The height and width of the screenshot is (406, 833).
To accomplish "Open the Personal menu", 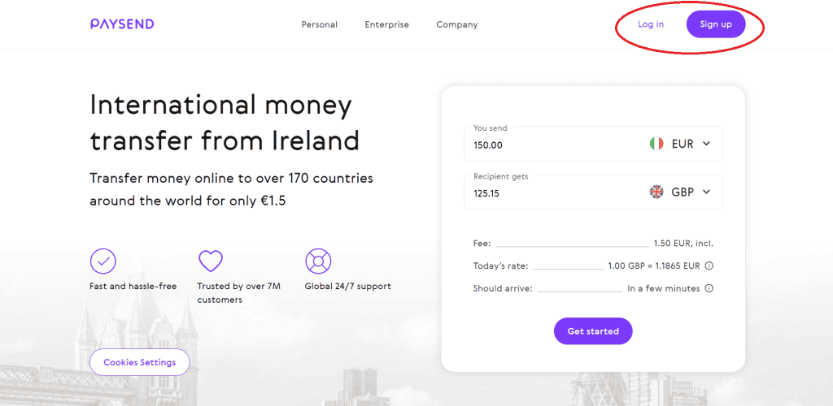I will coord(319,24).
